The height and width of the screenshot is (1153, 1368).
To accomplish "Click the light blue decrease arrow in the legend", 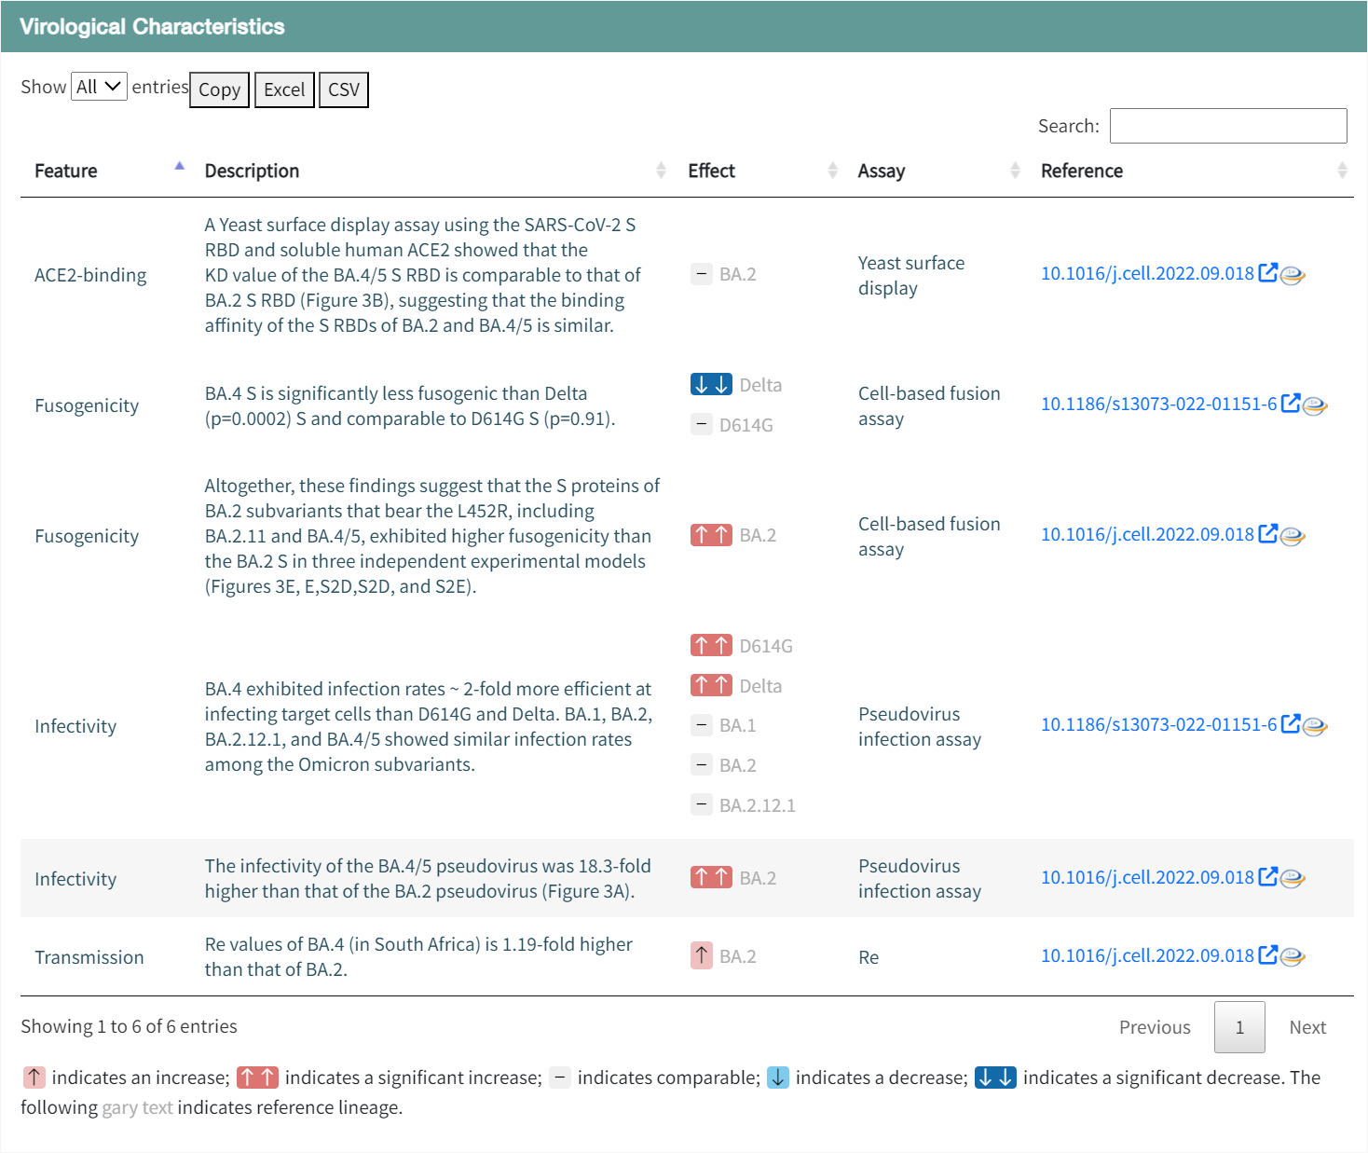I will coord(778,1078).
